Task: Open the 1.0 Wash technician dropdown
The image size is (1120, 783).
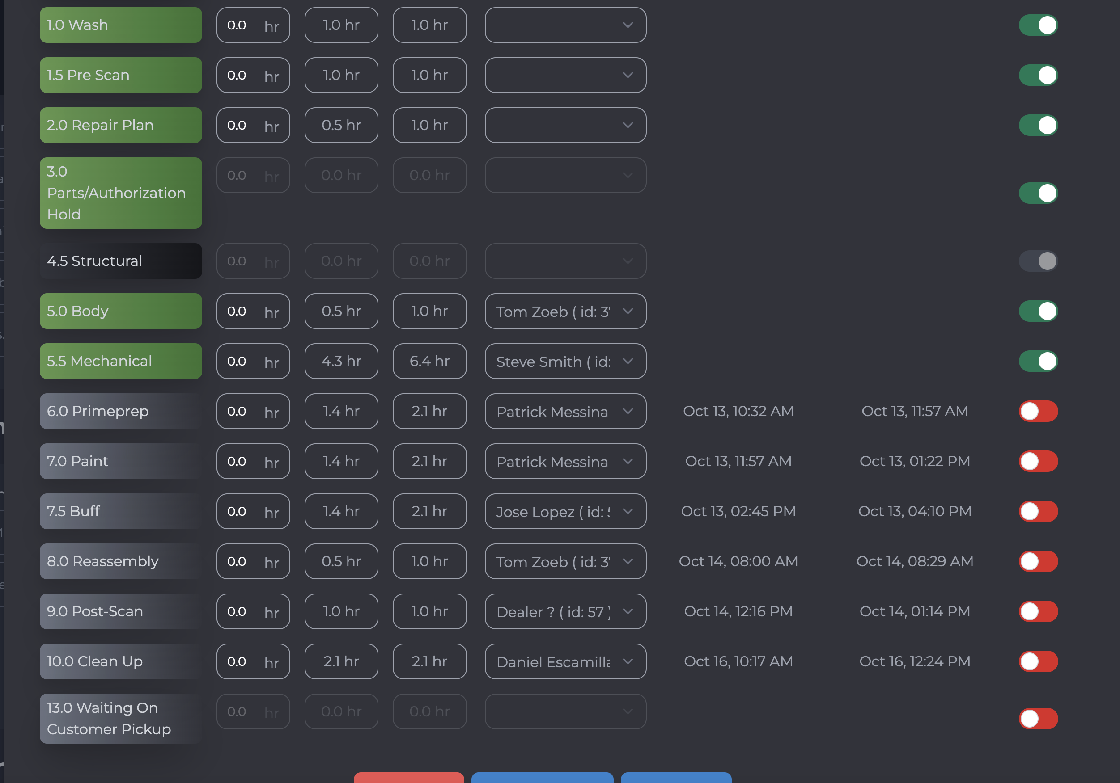Action: pyautogui.click(x=565, y=25)
